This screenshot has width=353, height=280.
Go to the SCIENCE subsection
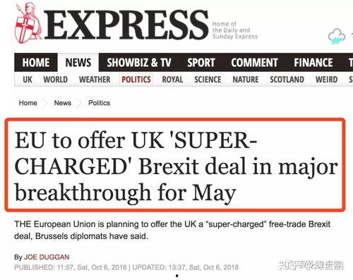(x=208, y=80)
